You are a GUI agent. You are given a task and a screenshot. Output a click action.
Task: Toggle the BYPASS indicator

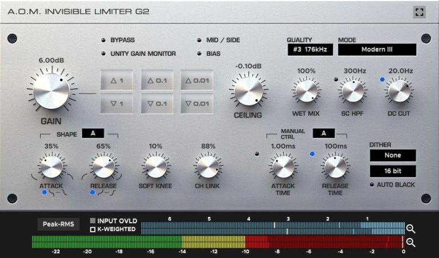pyautogui.click(x=103, y=41)
